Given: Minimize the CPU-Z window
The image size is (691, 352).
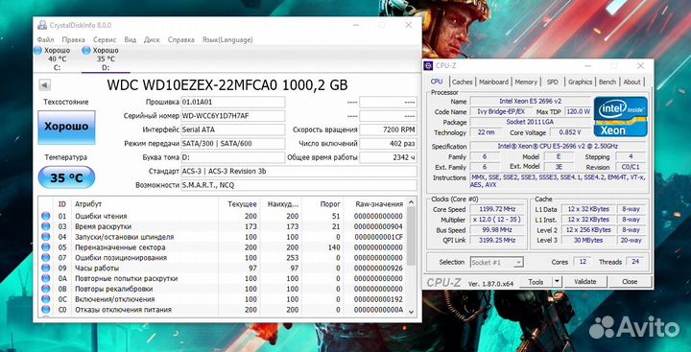Looking at the screenshot, I should (x=588, y=65).
